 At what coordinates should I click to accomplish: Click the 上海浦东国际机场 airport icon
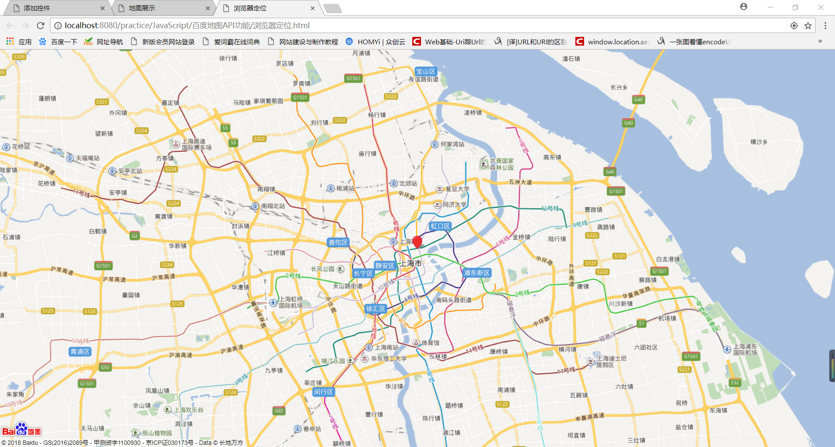click(x=727, y=349)
